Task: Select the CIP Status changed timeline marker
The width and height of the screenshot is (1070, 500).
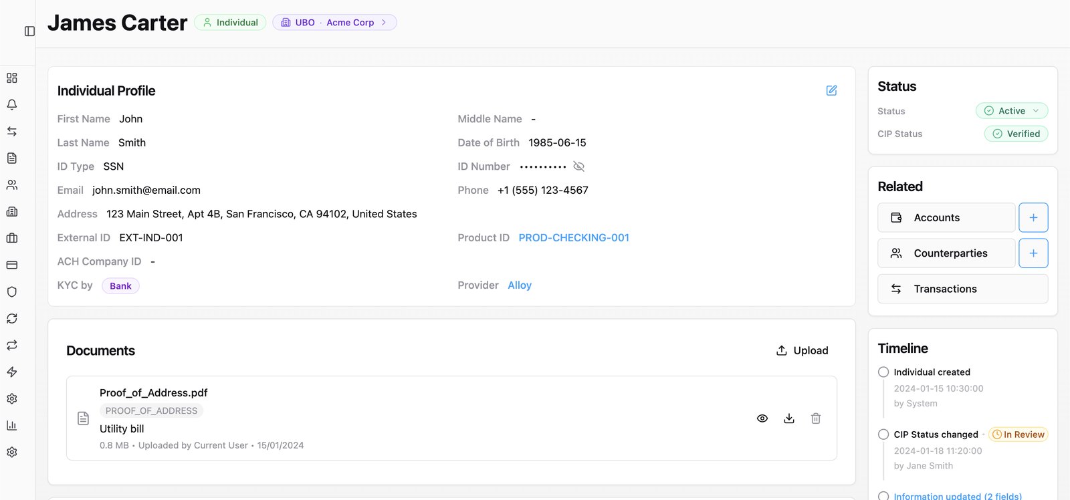Action: coord(883,434)
